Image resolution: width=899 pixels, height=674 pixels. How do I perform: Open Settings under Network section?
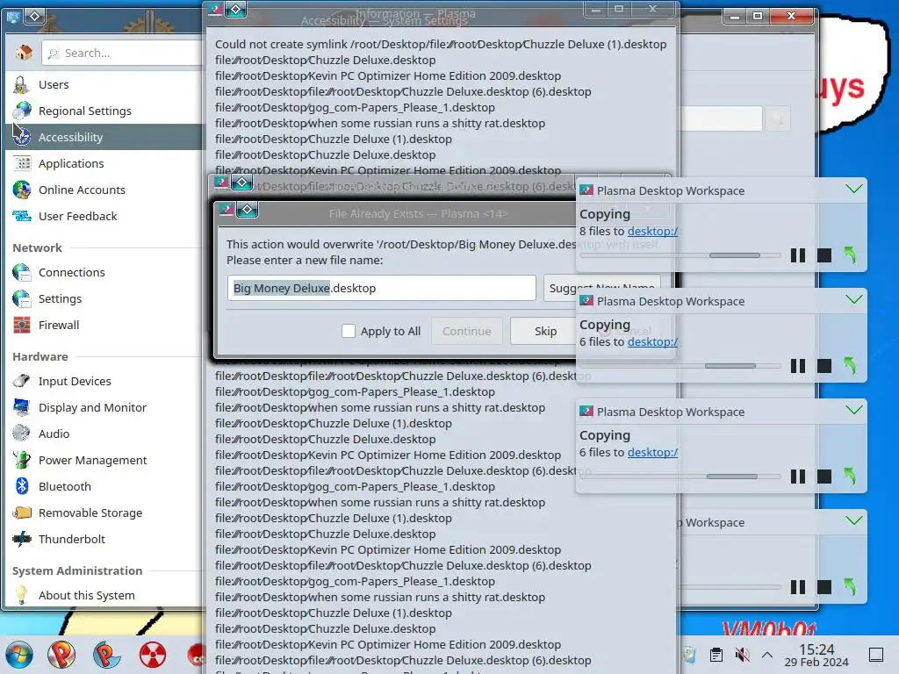tap(105, 298)
